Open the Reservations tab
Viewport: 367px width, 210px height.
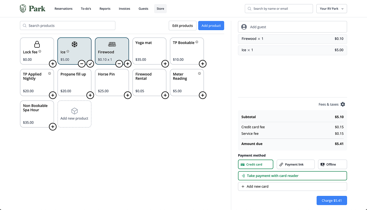pos(63,9)
